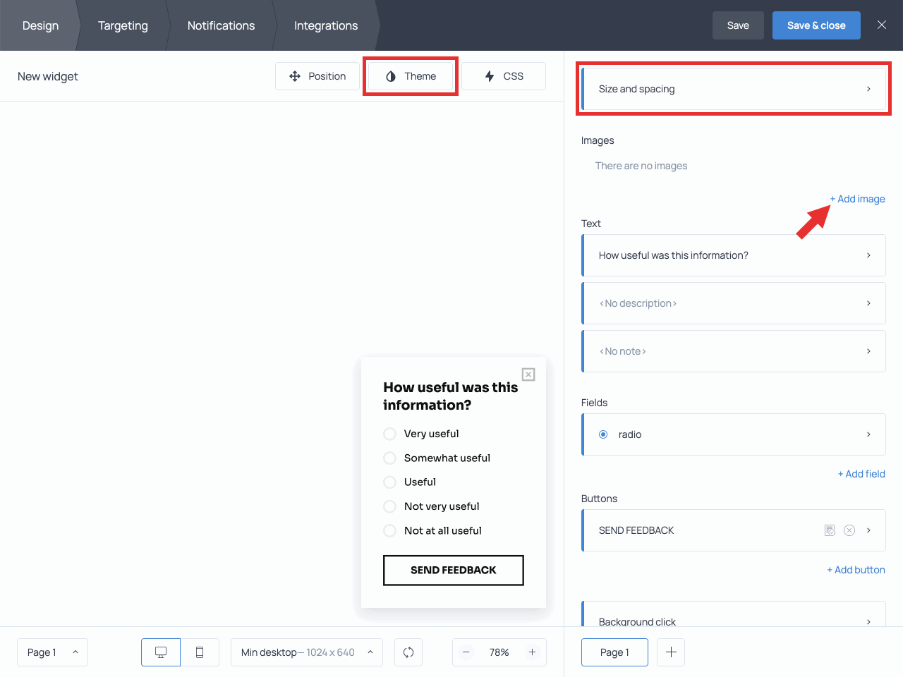Image resolution: width=903 pixels, height=677 pixels.
Task: Switch preview to desktop view icon
Action: (160, 652)
